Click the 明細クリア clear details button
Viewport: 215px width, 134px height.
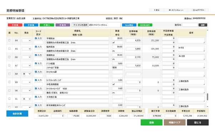(175, 122)
